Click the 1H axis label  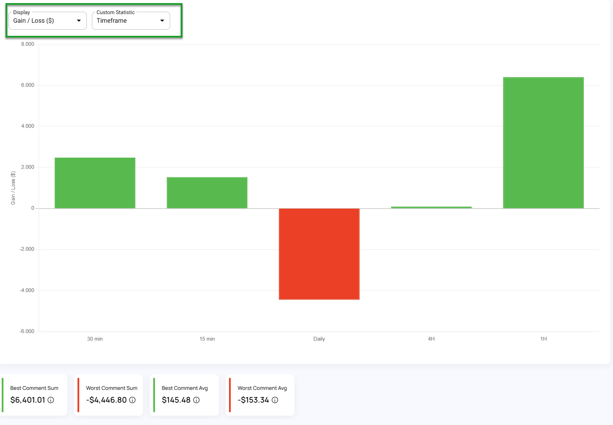[543, 339]
